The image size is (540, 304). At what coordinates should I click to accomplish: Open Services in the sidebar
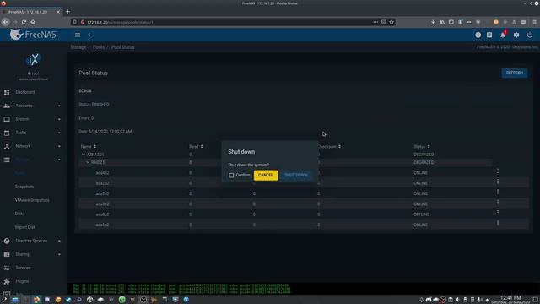[x=23, y=268]
